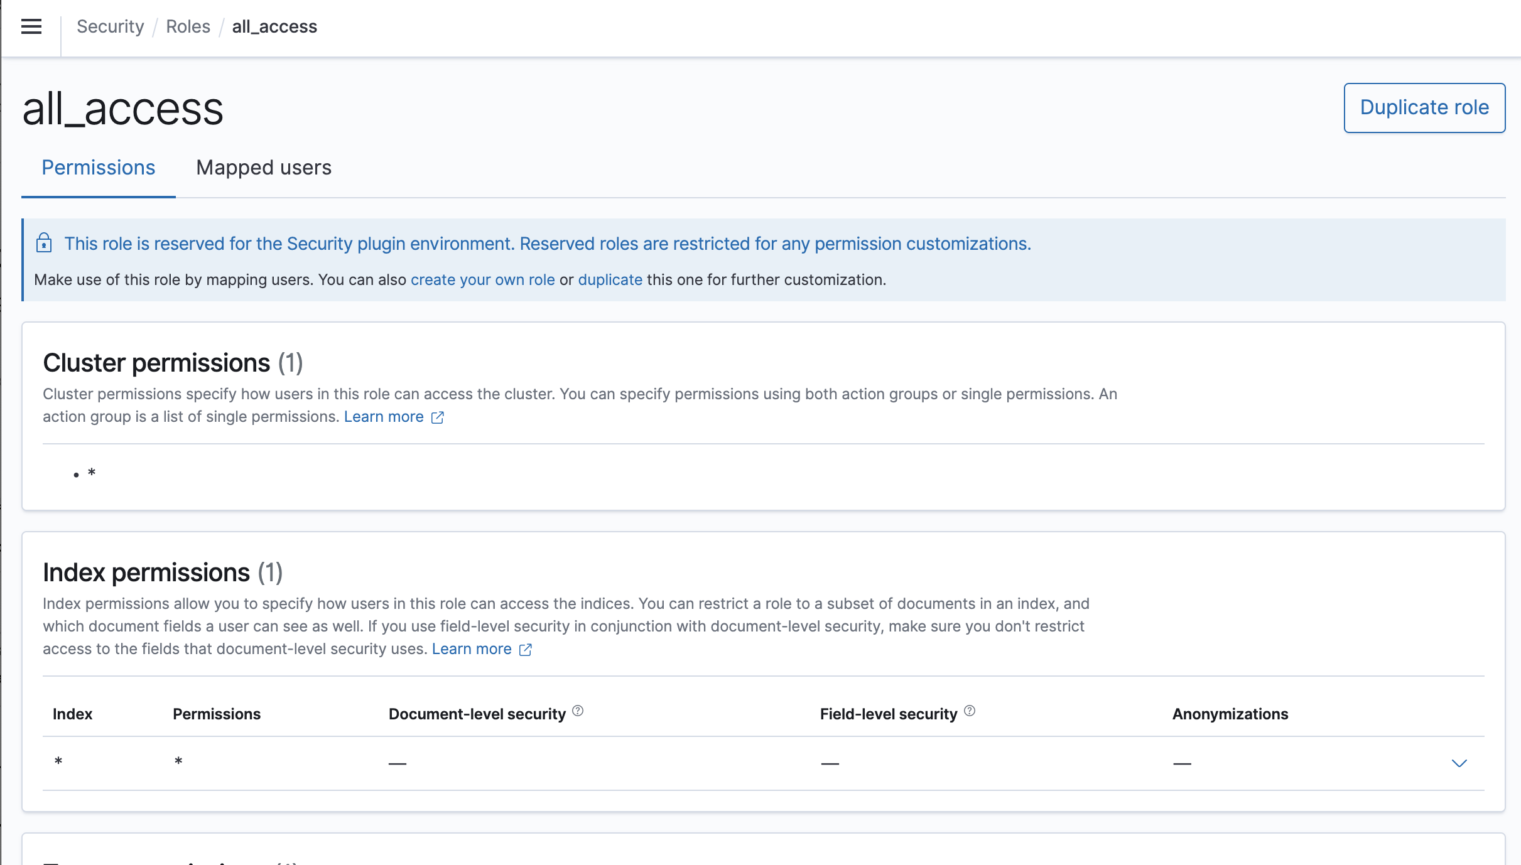
Task: Open the hamburger navigation menu
Action: pyautogui.click(x=31, y=26)
